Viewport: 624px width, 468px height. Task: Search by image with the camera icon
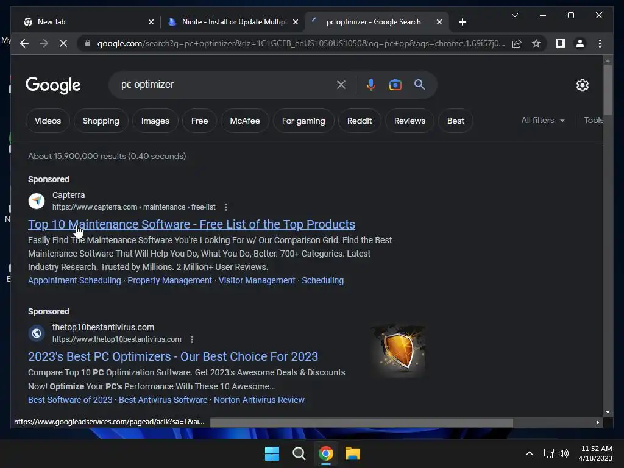(x=395, y=85)
